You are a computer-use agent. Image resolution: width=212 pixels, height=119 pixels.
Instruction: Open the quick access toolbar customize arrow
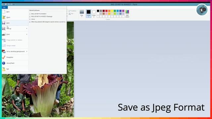(x=14, y=4)
